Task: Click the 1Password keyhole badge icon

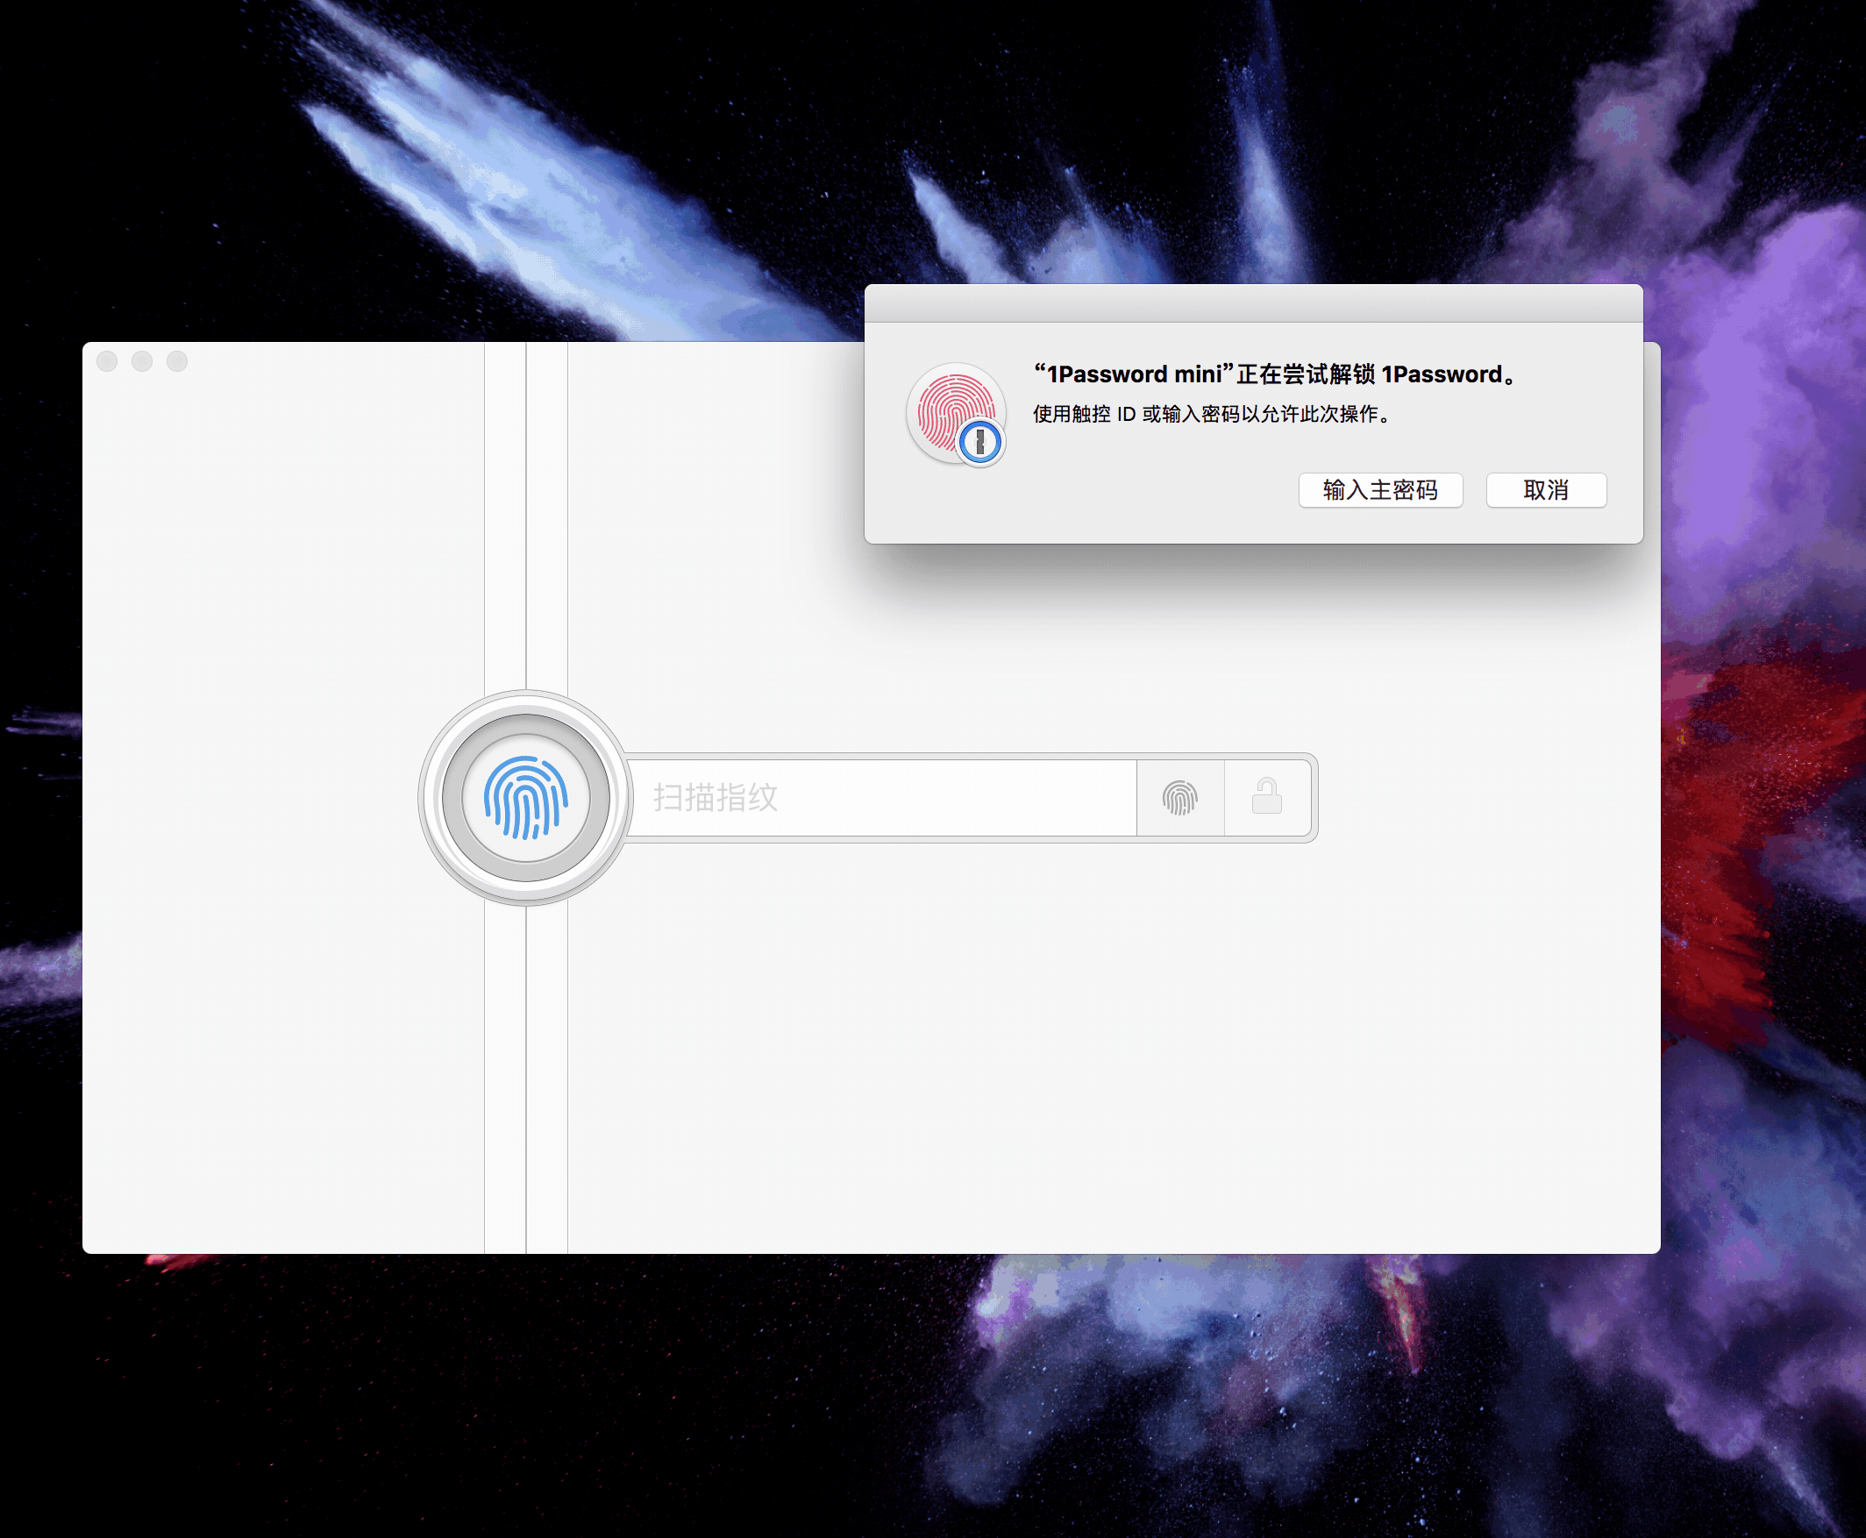Action: coord(980,441)
